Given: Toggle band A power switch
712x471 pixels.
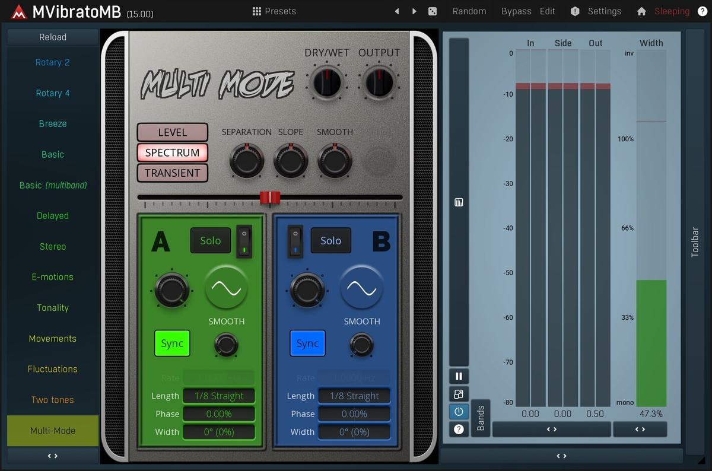Looking at the screenshot, I should [244, 241].
